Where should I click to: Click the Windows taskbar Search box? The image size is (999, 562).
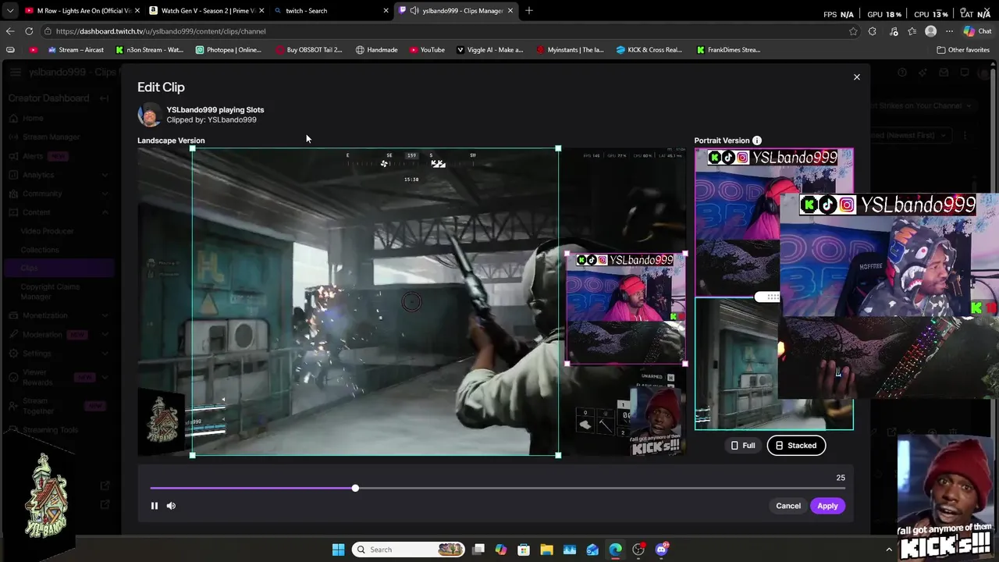click(410, 550)
